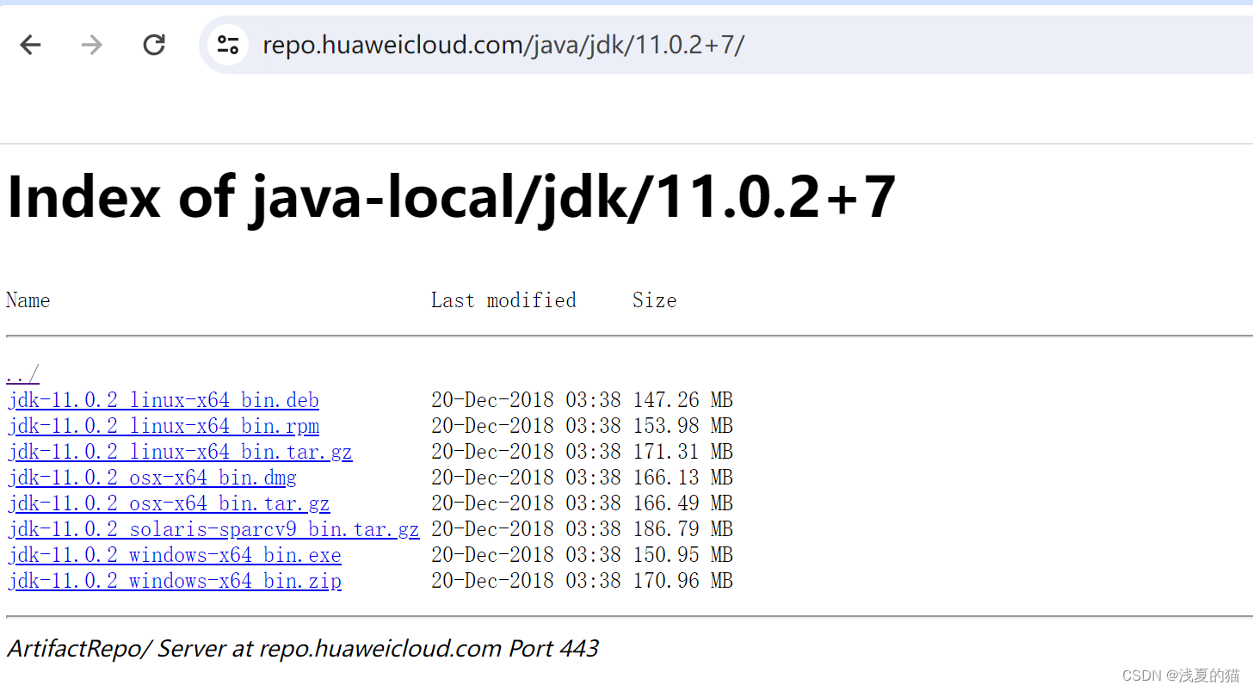
Task: Reload the page with refresh icon
Action: pyautogui.click(x=154, y=45)
